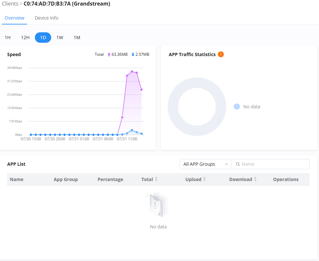Screen dimensions: 319x261
Task: Select the 1H time range
Action: coord(7,38)
